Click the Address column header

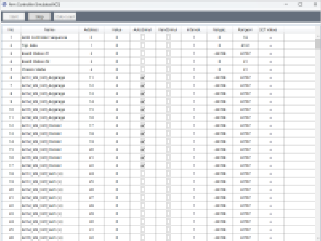click(91, 29)
